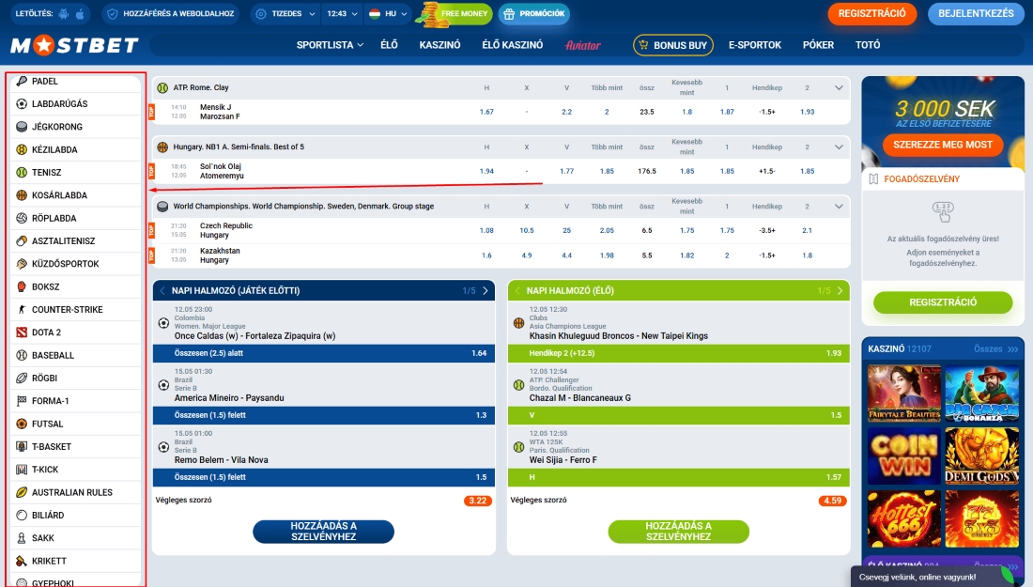1033x587 pixels.
Task: Select the Counter-Strike icon
Action: click(x=22, y=309)
